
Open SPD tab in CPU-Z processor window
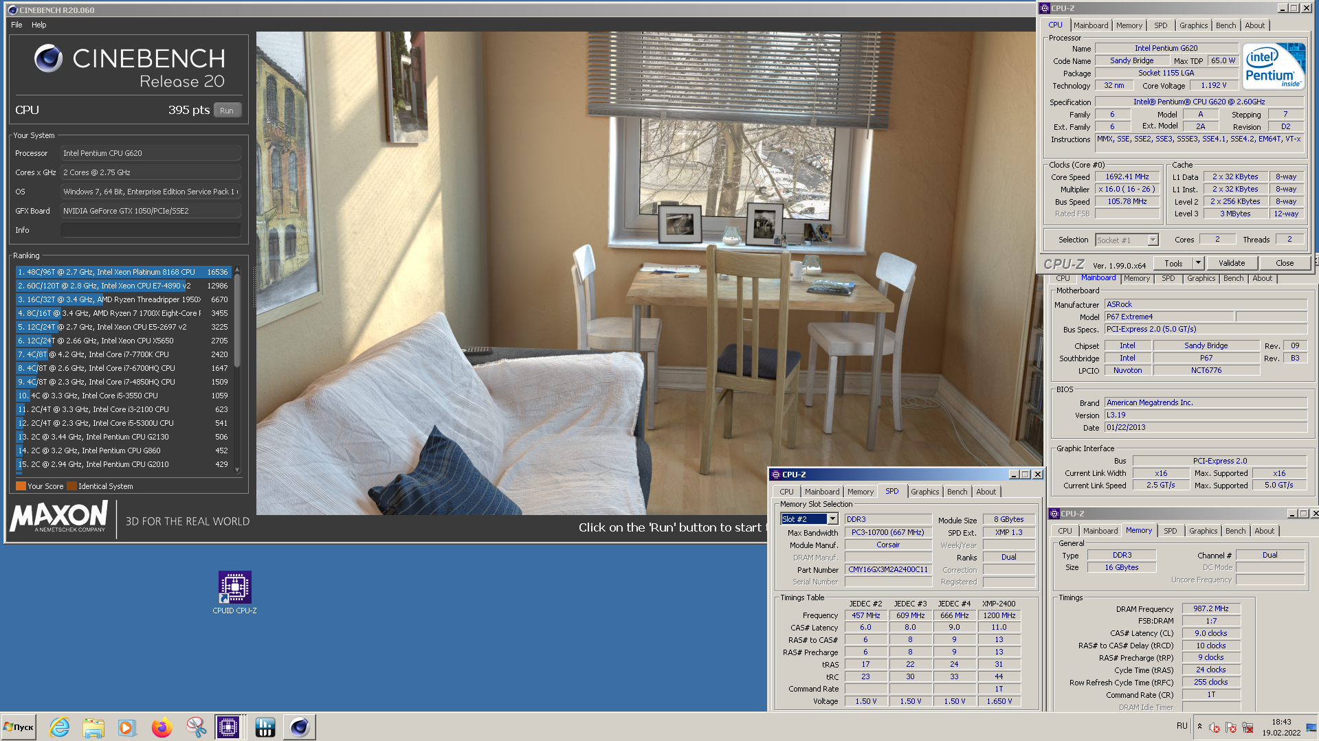(1160, 25)
